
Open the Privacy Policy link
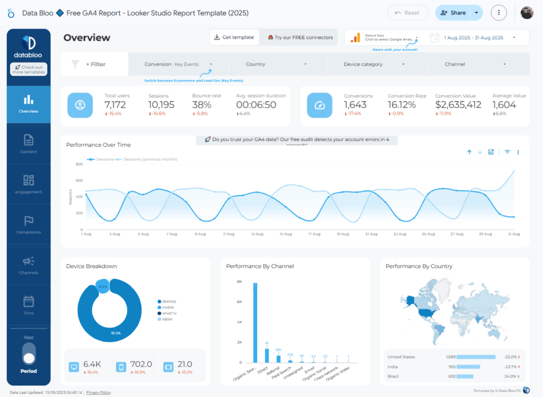coord(98,392)
